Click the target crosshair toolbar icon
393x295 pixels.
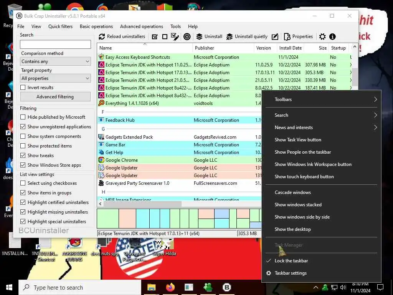(187, 37)
